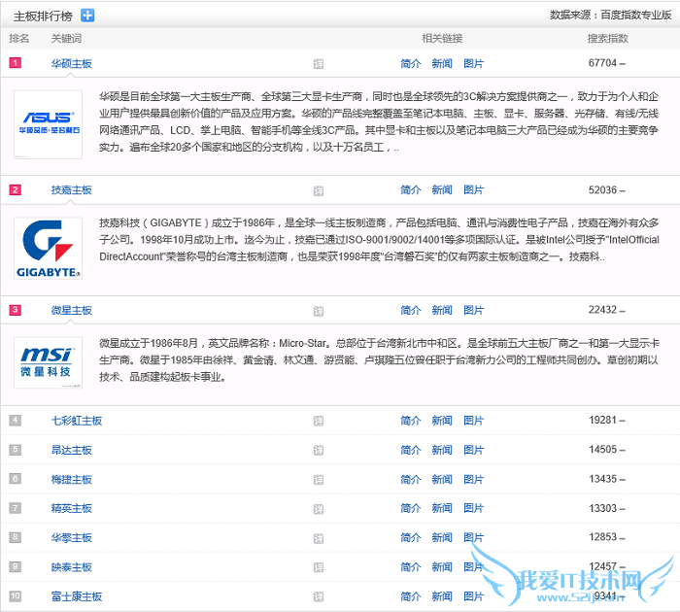This screenshot has height=612, width=680.
Task: Open the 梅捷主板 keyword link
Action: [x=72, y=479]
